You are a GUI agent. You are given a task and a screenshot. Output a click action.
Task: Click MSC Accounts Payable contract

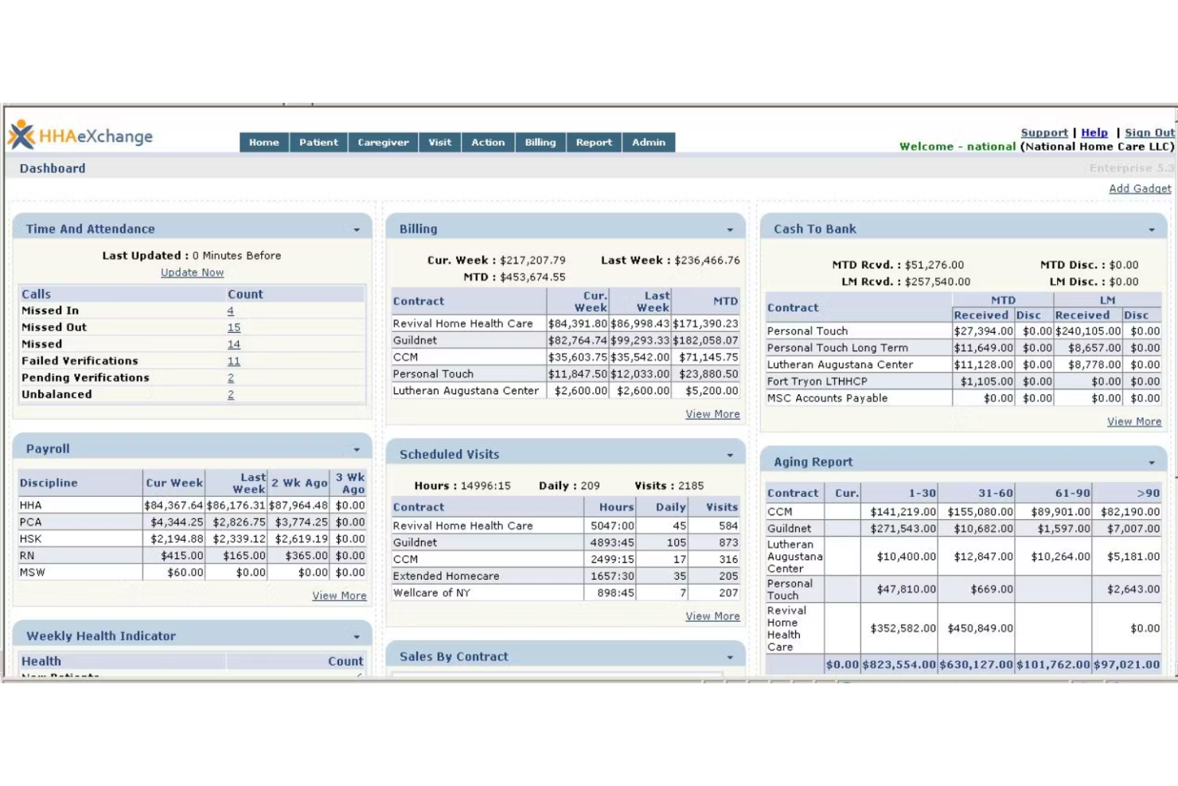pos(827,398)
